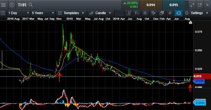Viewport: 211px width, 110px height.
Task: Click the 0.014 sell price button
Action: click(151, 5)
